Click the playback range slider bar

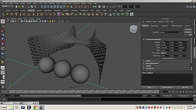(x=51, y=96)
